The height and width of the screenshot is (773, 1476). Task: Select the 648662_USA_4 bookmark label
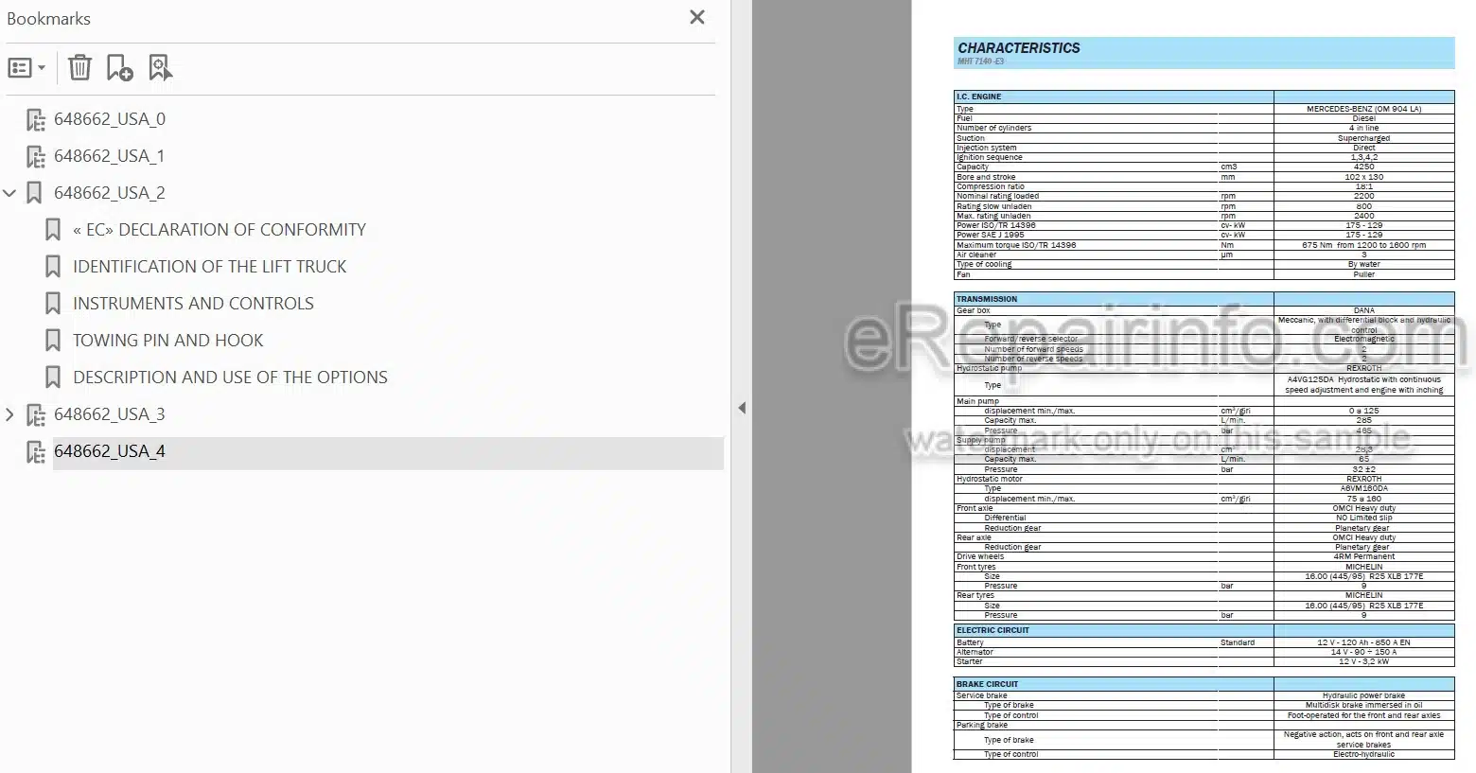110,451
